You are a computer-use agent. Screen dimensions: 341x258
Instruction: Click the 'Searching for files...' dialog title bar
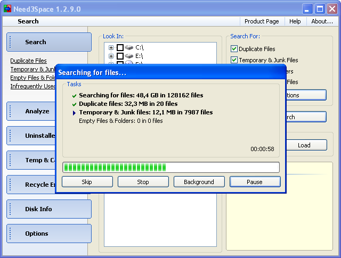click(x=171, y=72)
